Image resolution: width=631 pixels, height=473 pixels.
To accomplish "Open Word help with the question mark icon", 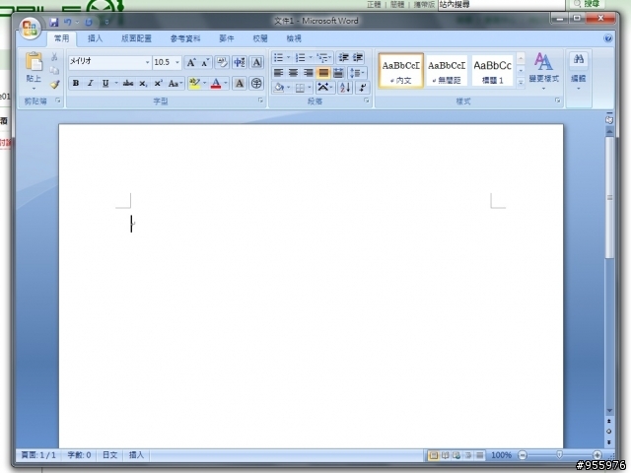I will (607, 38).
